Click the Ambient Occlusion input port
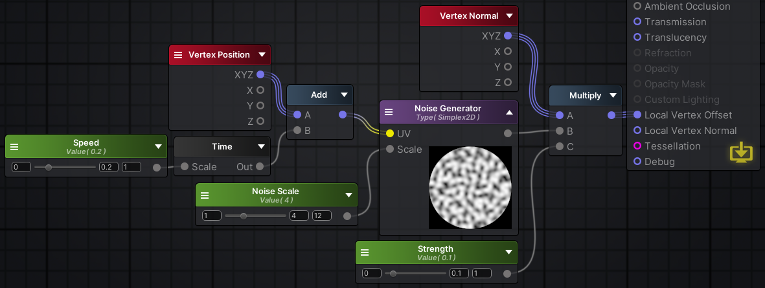The width and height of the screenshot is (765, 288). tap(637, 6)
